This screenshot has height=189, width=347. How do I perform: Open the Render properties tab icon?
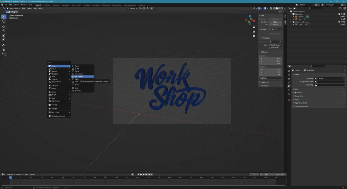pos(289,75)
